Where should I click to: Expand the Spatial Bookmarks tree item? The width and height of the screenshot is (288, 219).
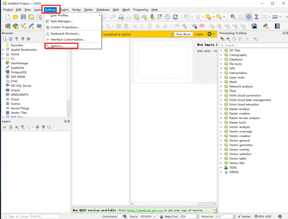coord(3,50)
